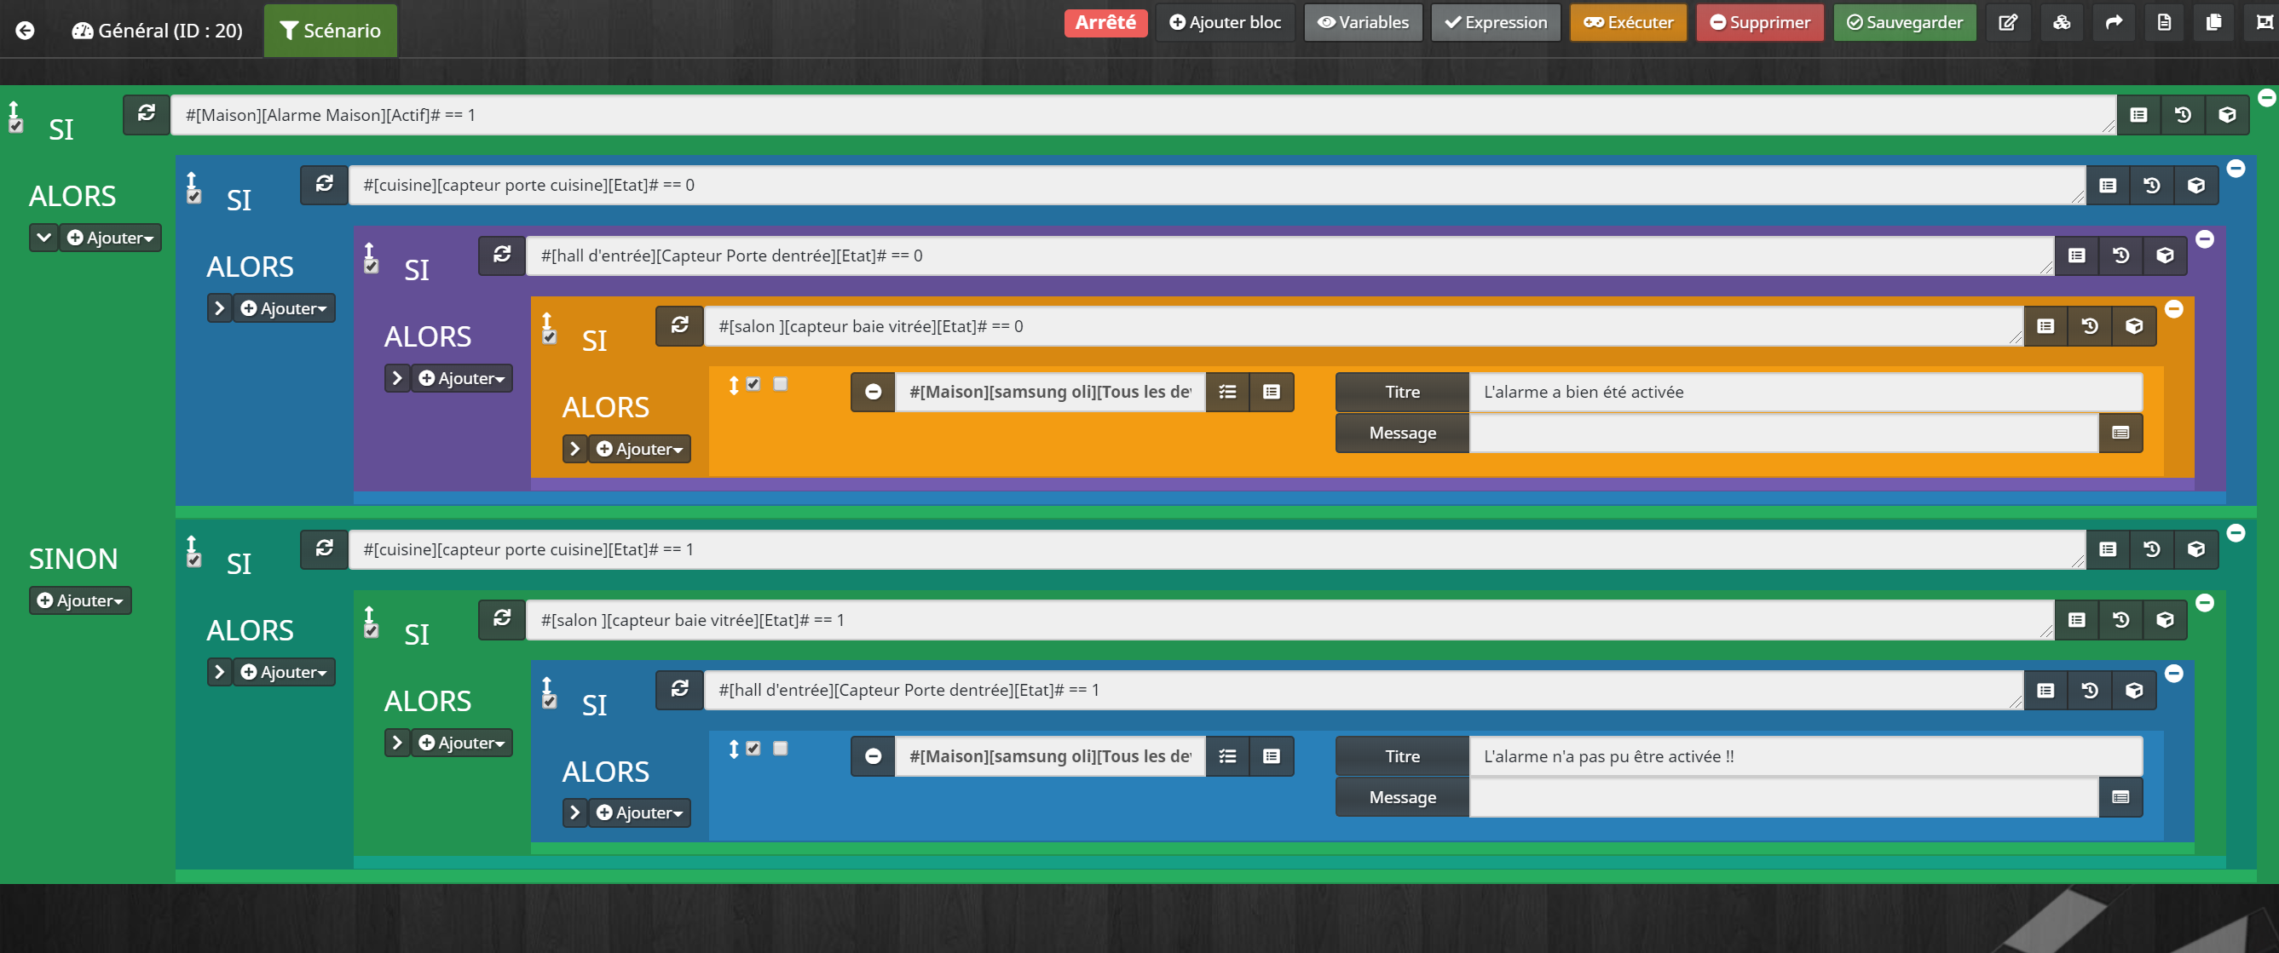Screen dimensions: 2279x953
Task: Run scenario with Exécuter button
Action: point(1628,22)
